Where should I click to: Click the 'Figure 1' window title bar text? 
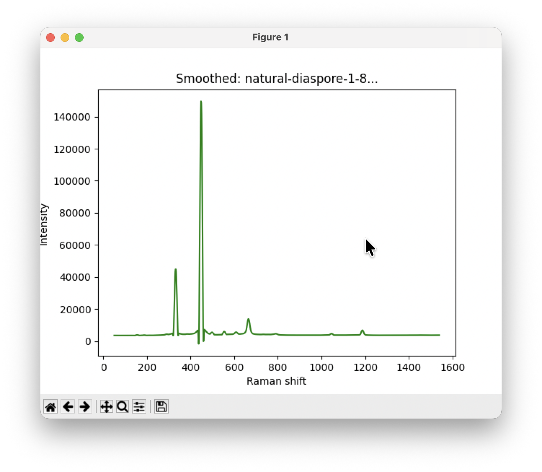tap(270, 38)
